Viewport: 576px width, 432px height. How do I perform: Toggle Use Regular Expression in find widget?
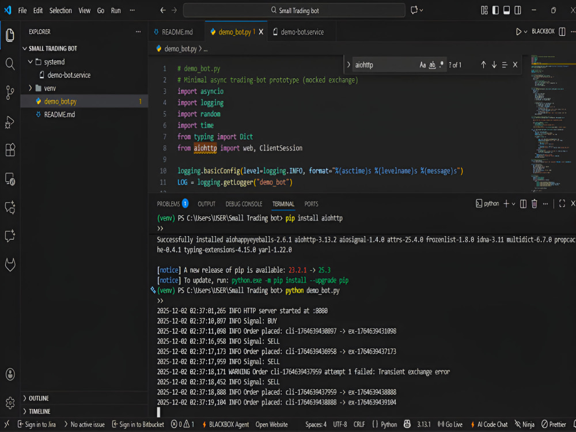[x=441, y=65]
